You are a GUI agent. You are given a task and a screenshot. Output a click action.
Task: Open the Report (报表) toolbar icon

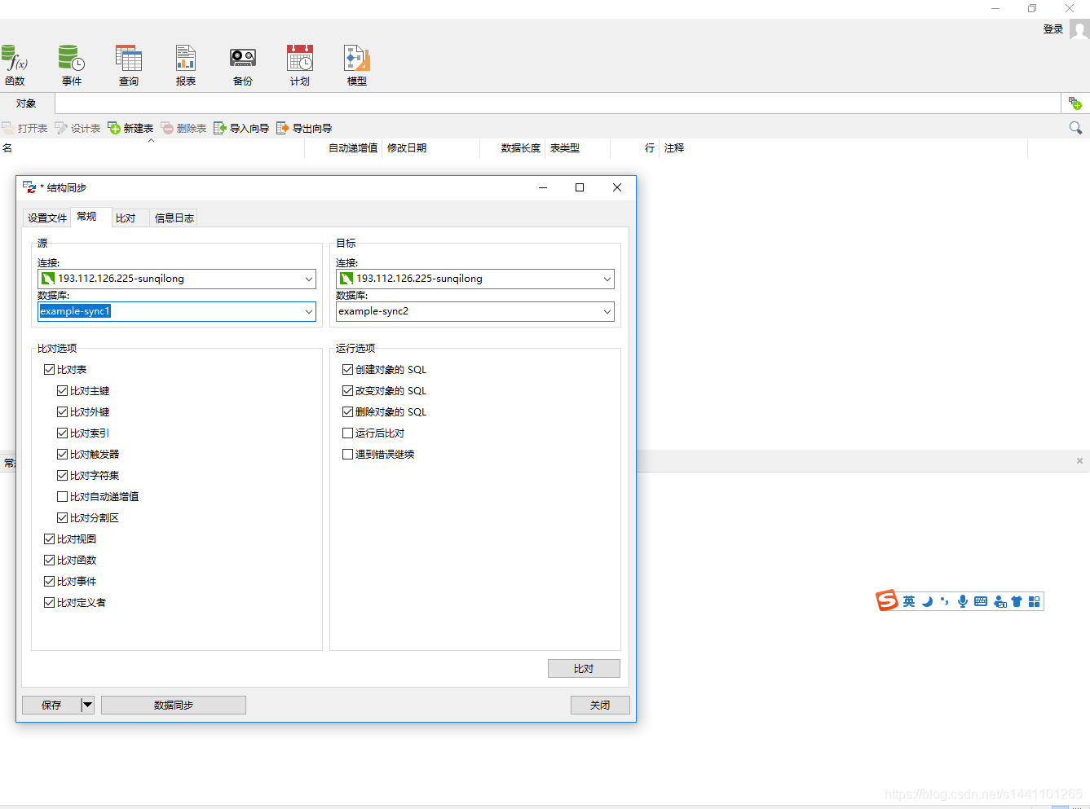click(186, 65)
